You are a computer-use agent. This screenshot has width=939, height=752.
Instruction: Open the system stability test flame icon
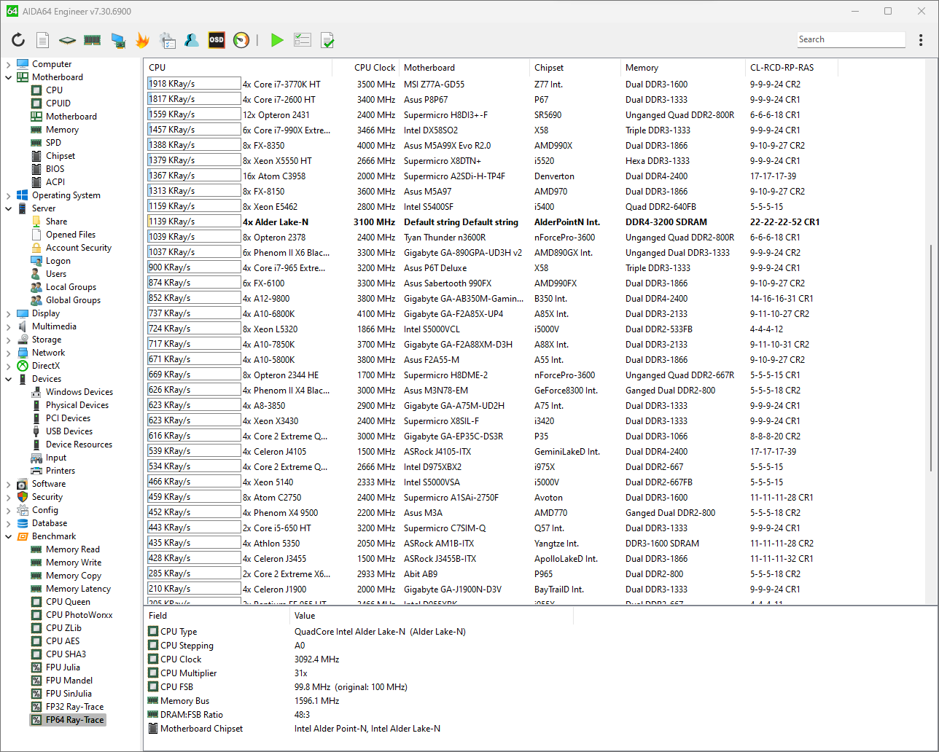(x=142, y=40)
